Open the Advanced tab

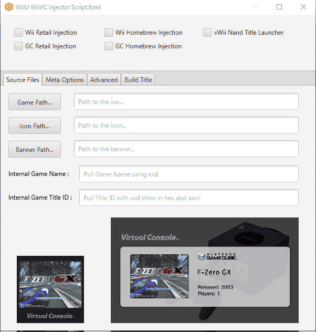104,80
